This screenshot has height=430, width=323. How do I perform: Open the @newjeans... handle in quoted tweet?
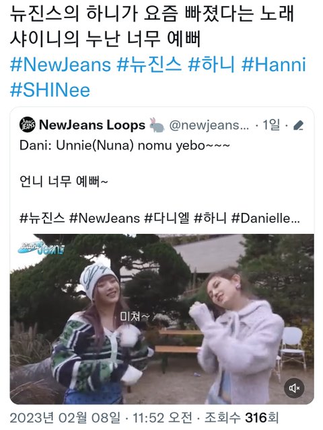coord(209,126)
